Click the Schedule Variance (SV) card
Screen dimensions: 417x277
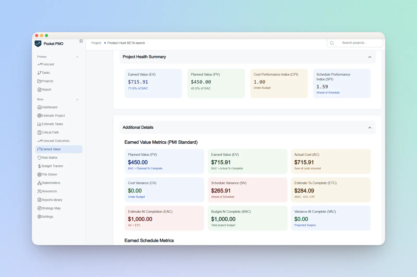(x=248, y=190)
